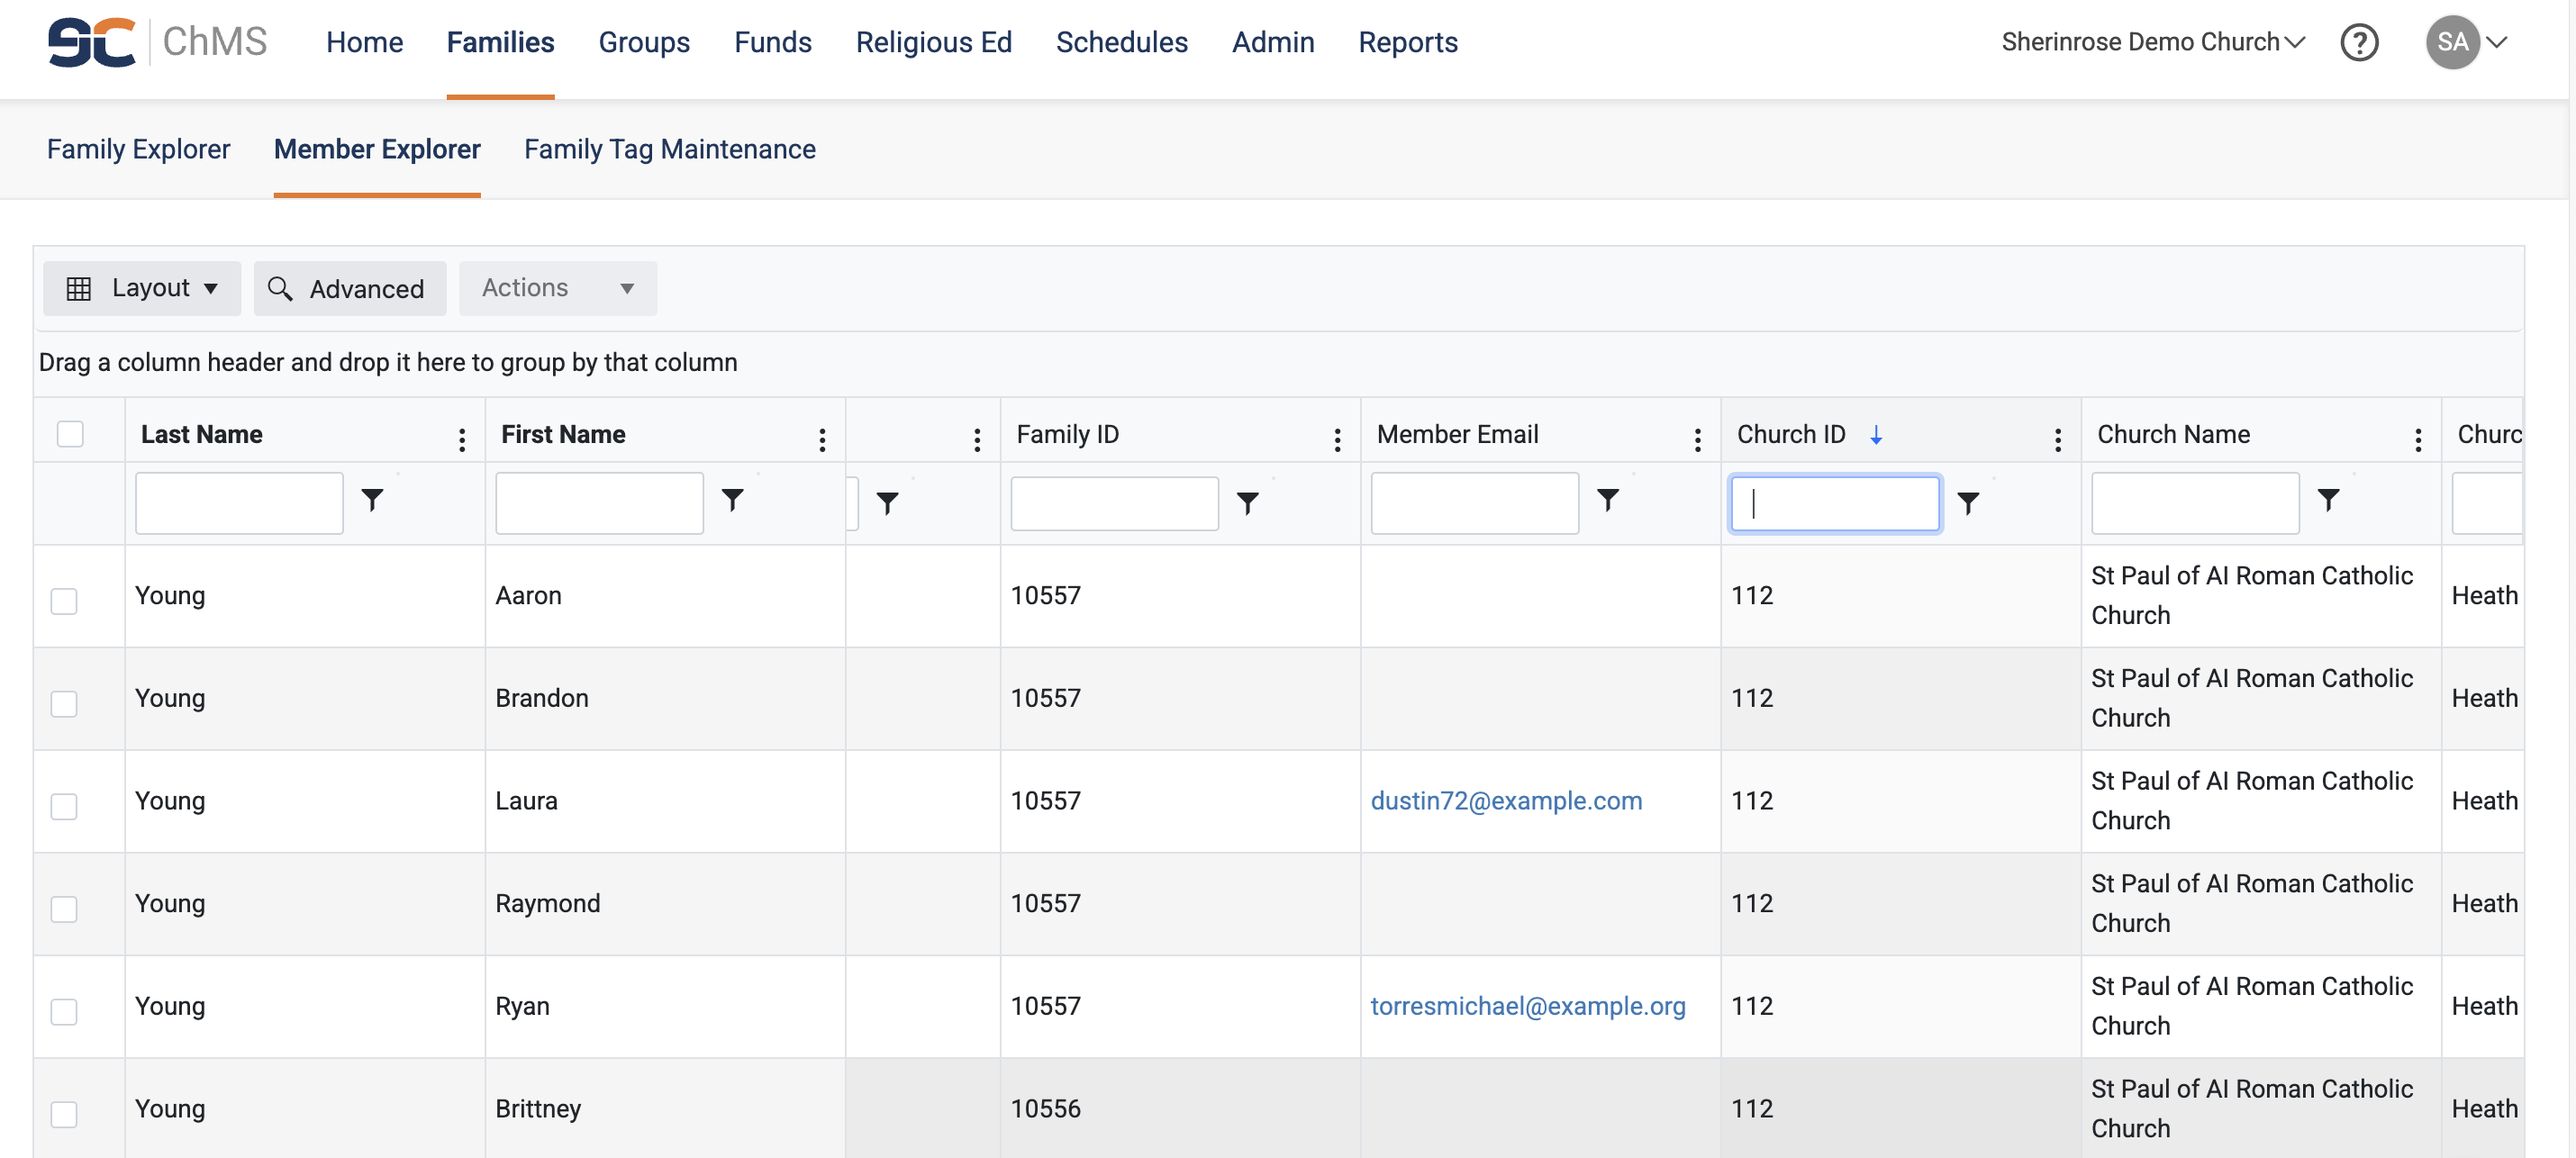The height and width of the screenshot is (1158, 2576).
Task: Check the row for Aaron Young
Action: pos(64,601)
